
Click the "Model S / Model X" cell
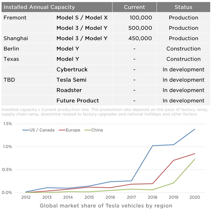coord(82,18)
